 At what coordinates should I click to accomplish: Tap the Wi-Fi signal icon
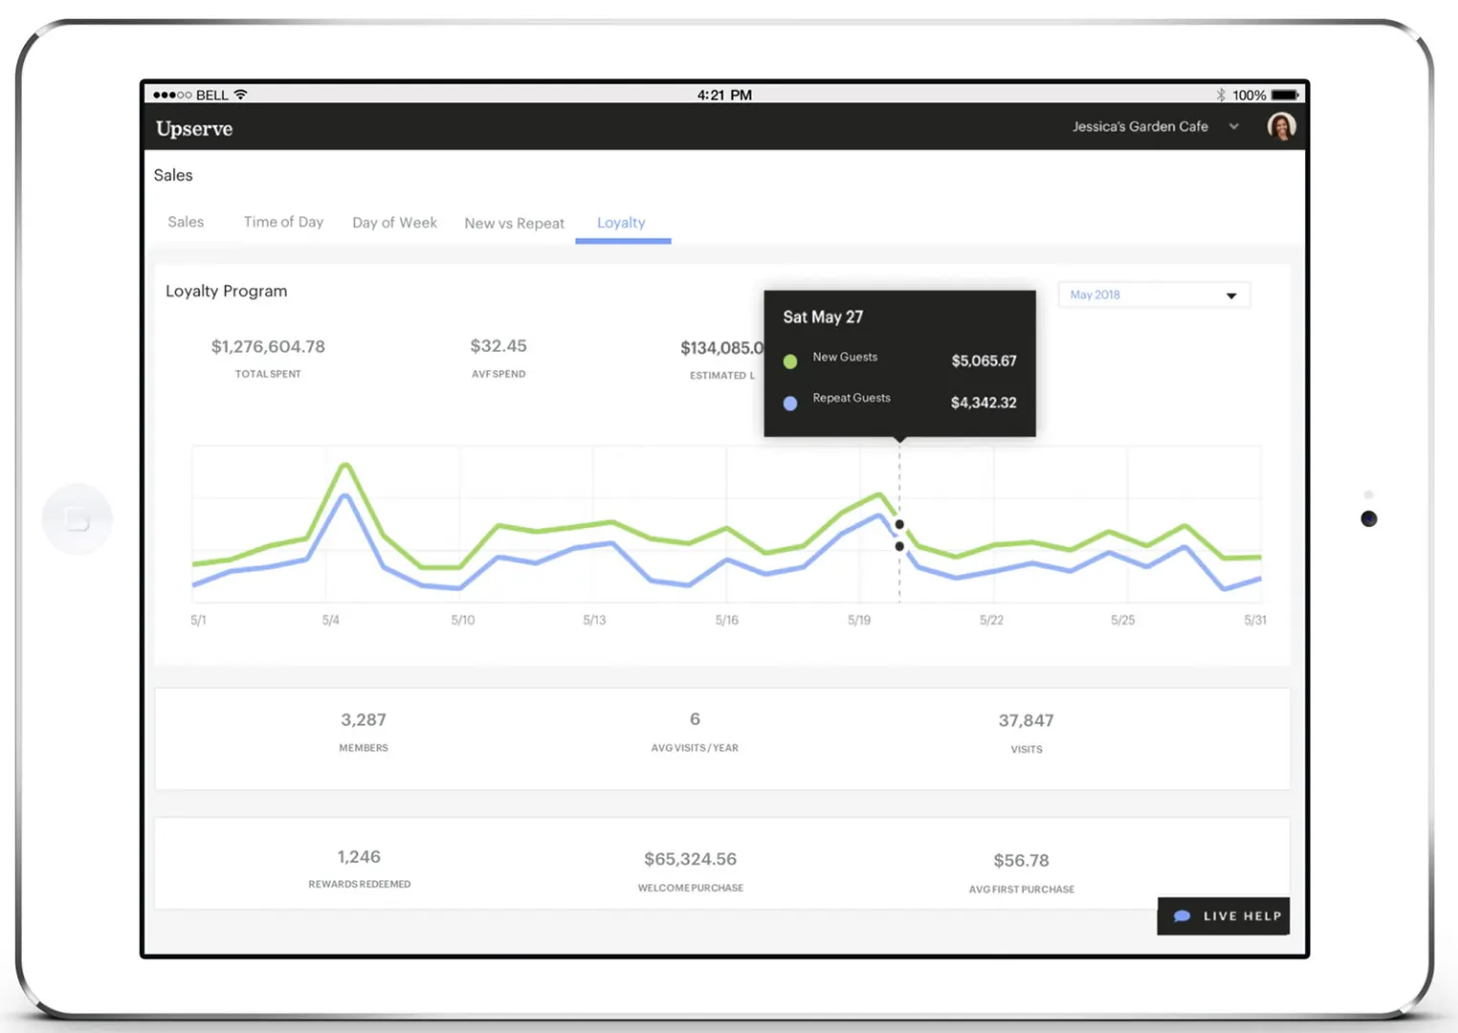point(241,95)
